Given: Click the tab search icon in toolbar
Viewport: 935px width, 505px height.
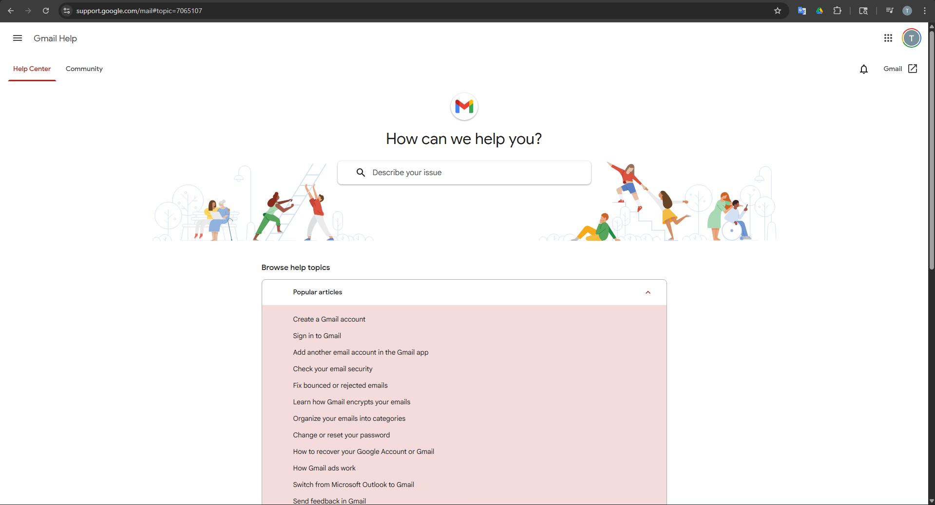Looking at the screenshot, I should 863,11.
